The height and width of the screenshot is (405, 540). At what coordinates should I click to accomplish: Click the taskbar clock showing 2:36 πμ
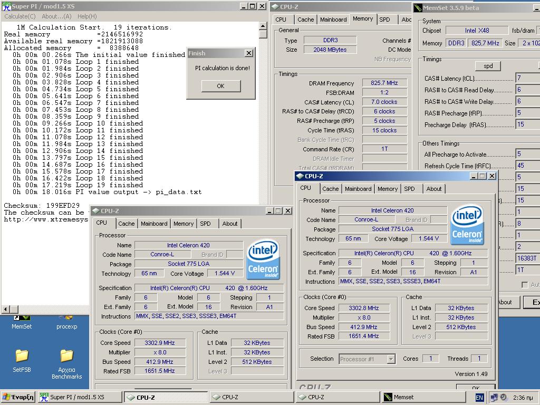tap(523, 398)
